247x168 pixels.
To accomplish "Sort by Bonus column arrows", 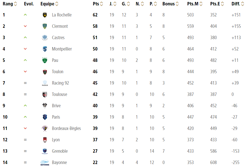I will tap(177, 4).
